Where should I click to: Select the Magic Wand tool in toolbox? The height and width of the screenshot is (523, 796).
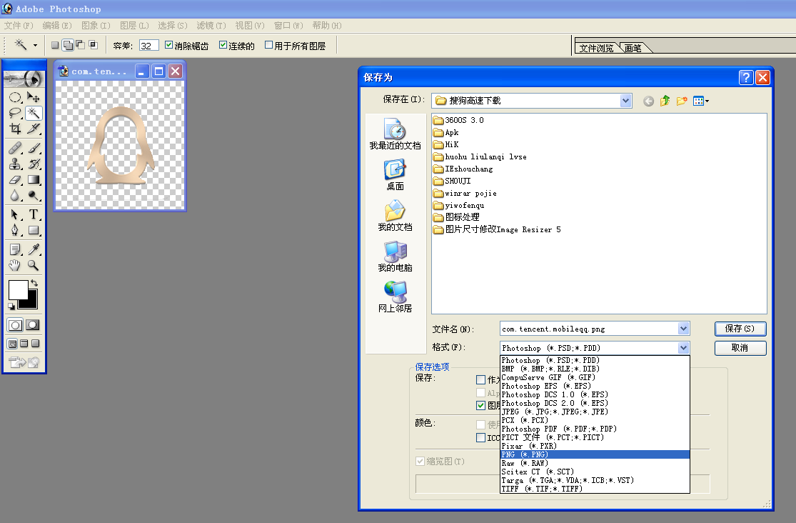coord(34,113)
